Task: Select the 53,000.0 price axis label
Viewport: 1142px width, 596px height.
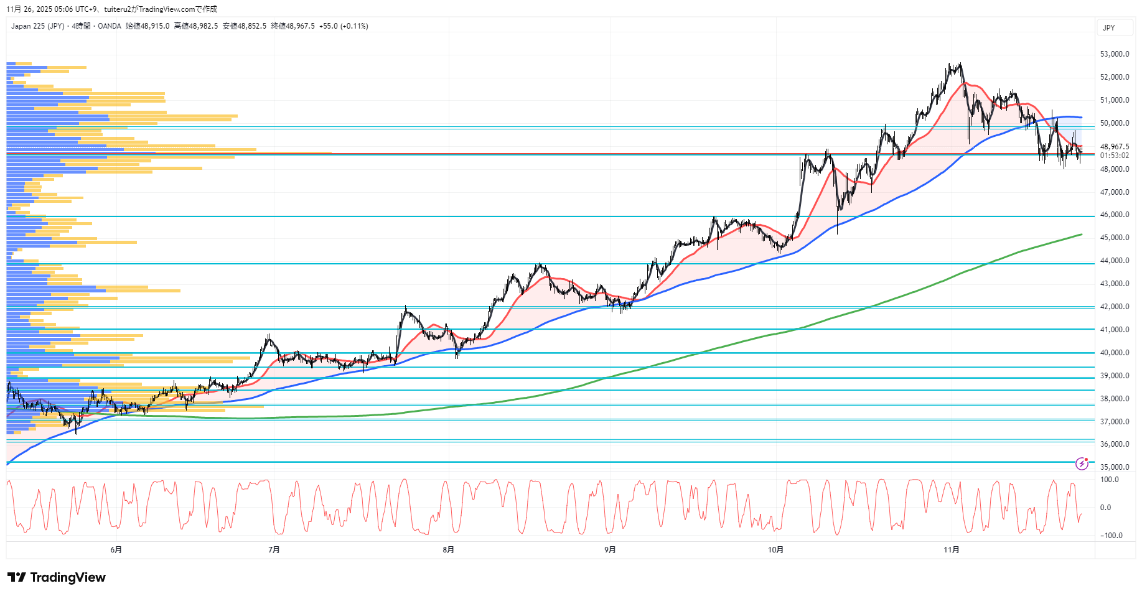Action: 1114,54
